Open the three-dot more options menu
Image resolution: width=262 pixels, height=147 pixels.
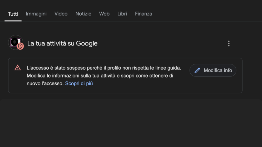[x=229, y=43]
